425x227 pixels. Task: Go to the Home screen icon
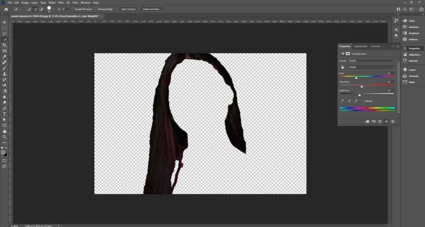[6, 9]
